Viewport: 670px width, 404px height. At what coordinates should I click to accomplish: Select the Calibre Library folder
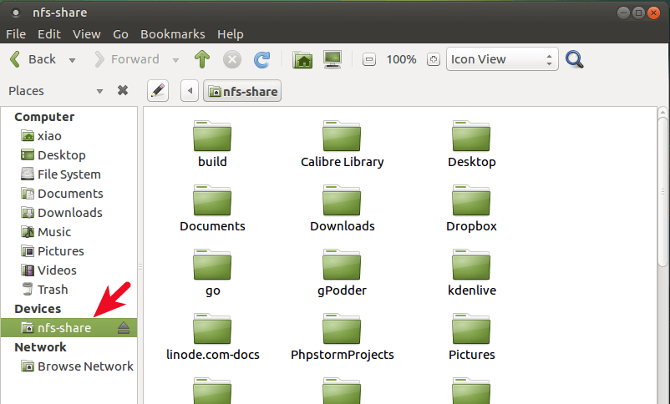click(342, 144)
